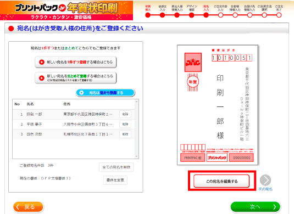Click the 大阪市中央区備後町 address cell
Image resolution: width=294 pixels, height=214 pixels.
point(88,124)
